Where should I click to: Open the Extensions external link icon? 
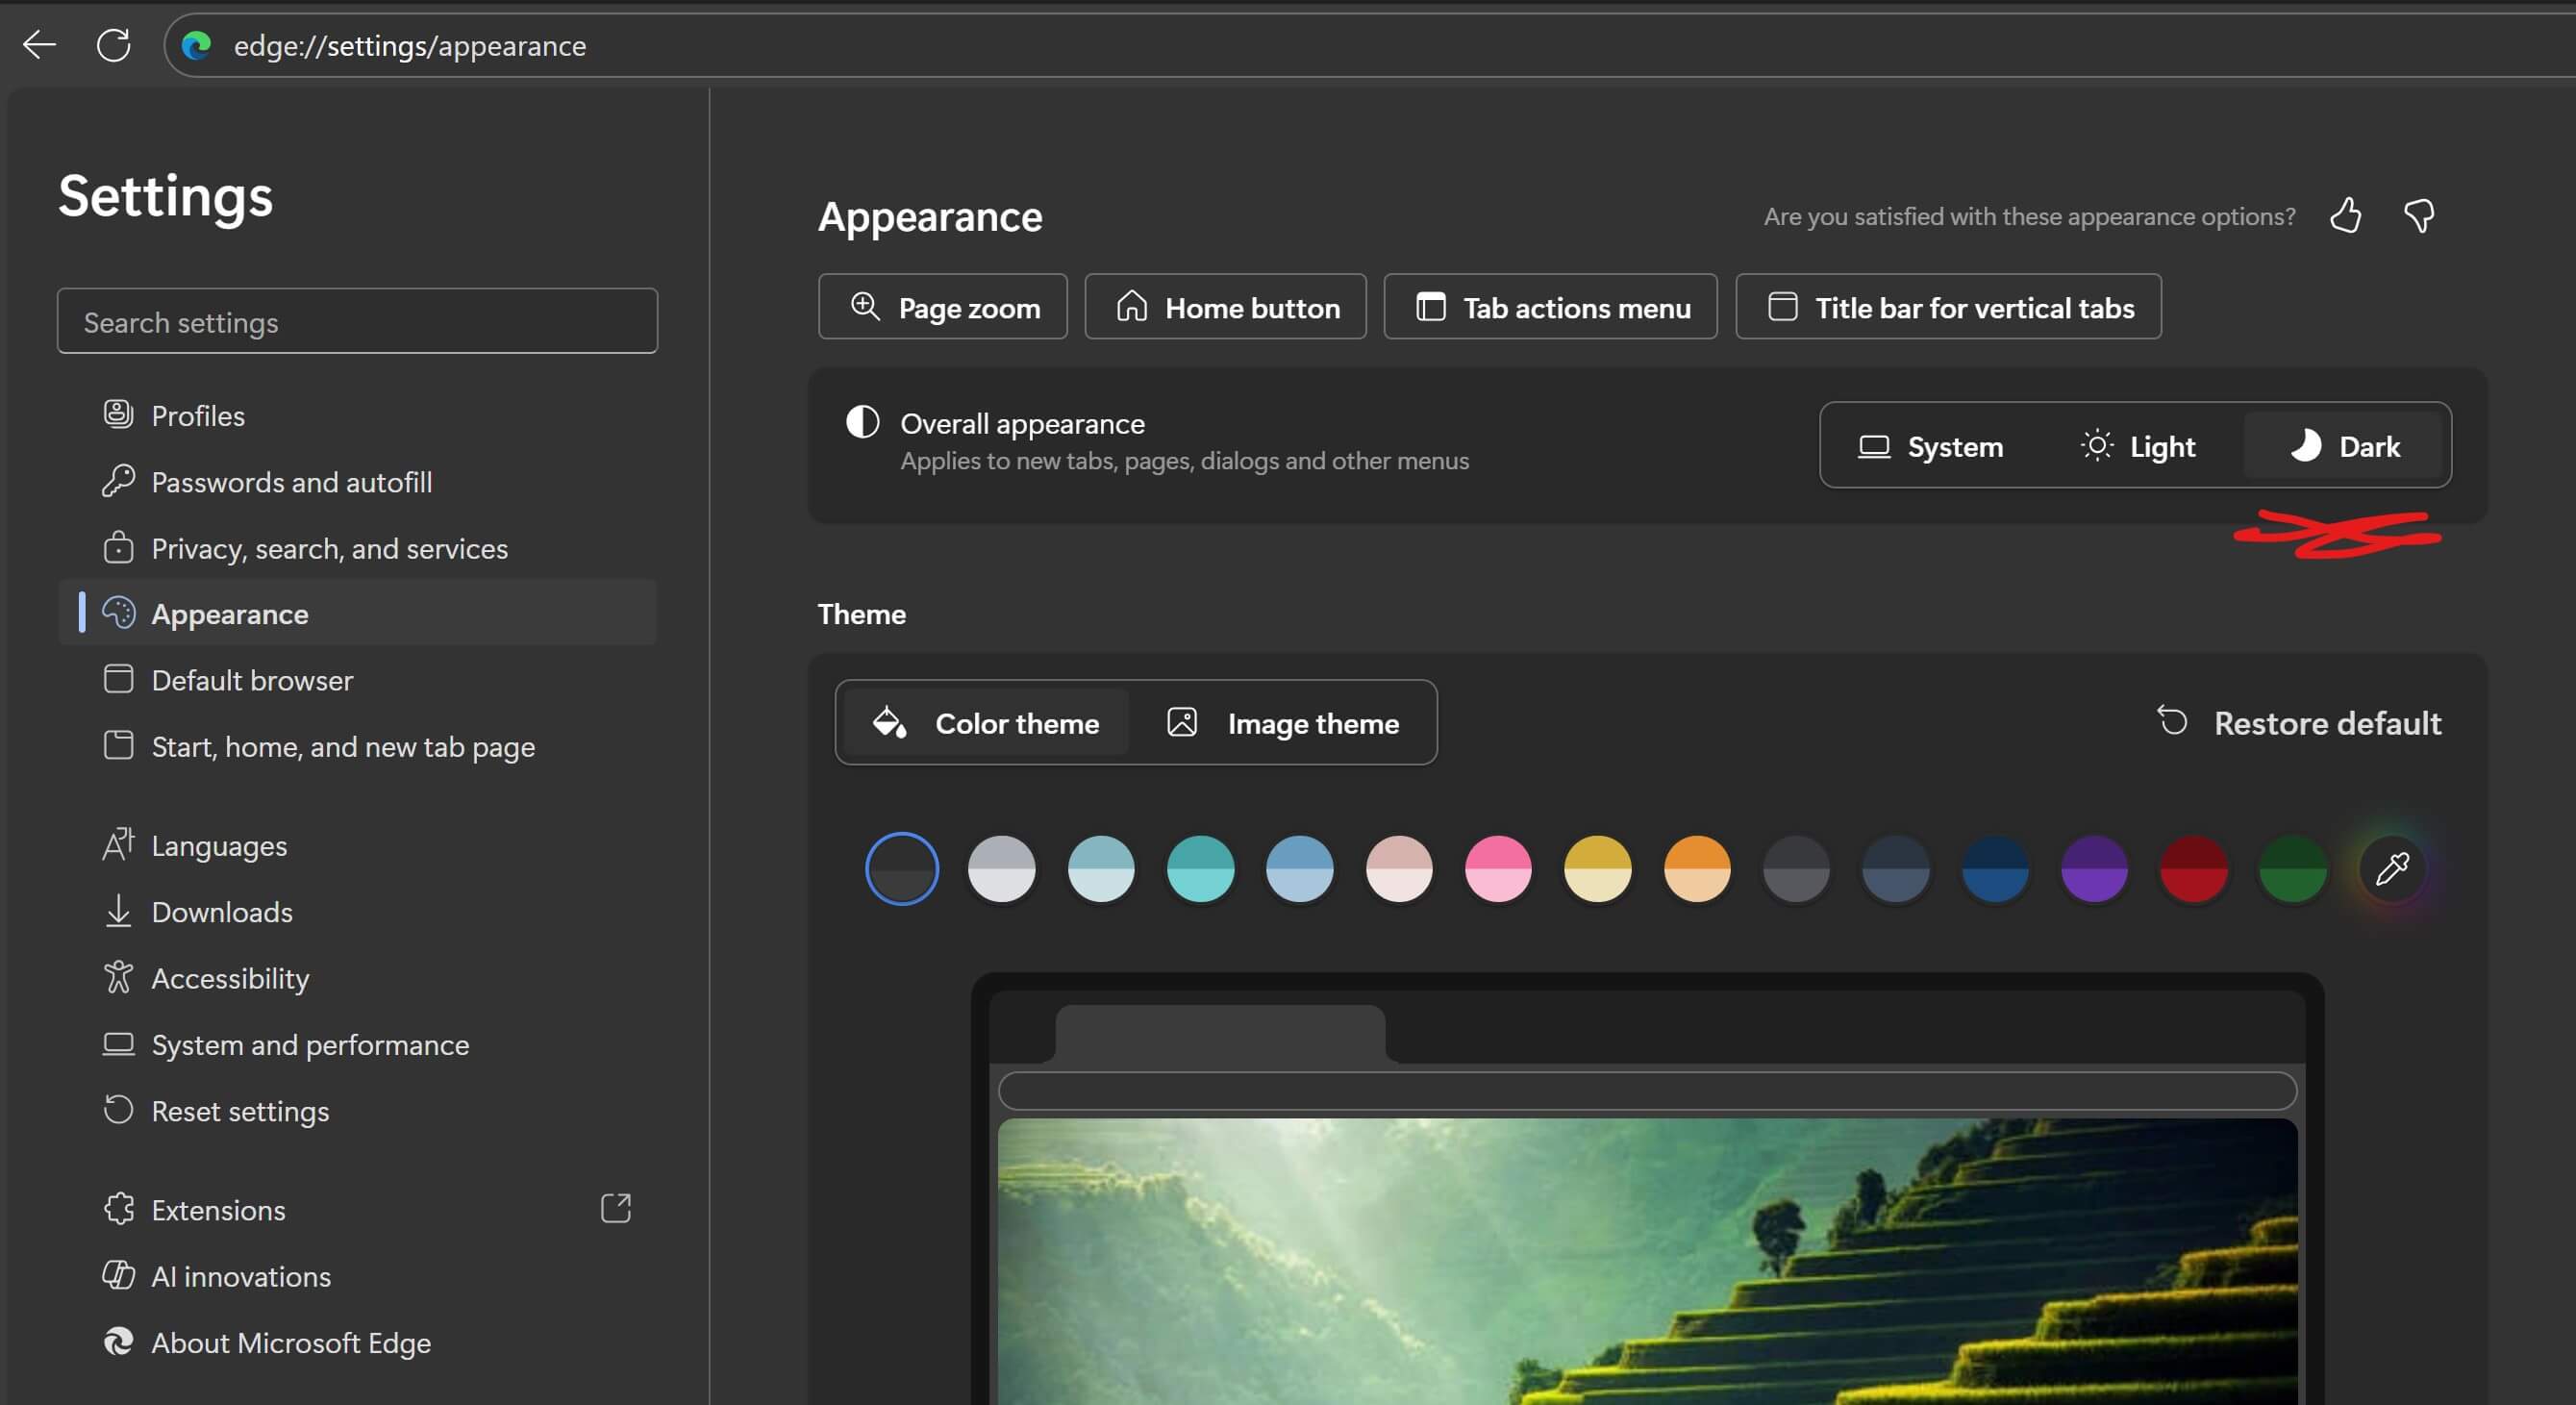[615, 1209]
